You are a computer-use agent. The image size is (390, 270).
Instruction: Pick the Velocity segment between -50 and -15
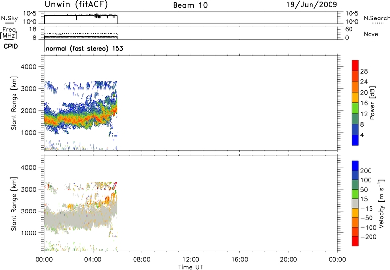coord(355,213)
